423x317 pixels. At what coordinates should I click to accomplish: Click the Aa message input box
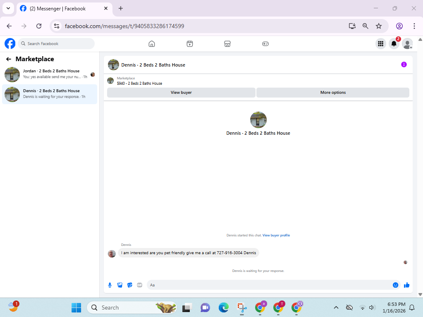pyautogui.click(x=270, y=285)
